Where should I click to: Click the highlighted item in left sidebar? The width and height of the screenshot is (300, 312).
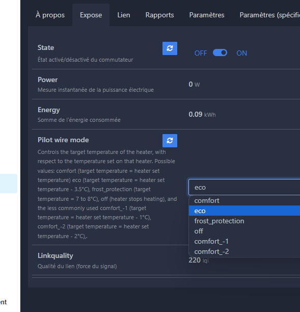coord(9,184)
